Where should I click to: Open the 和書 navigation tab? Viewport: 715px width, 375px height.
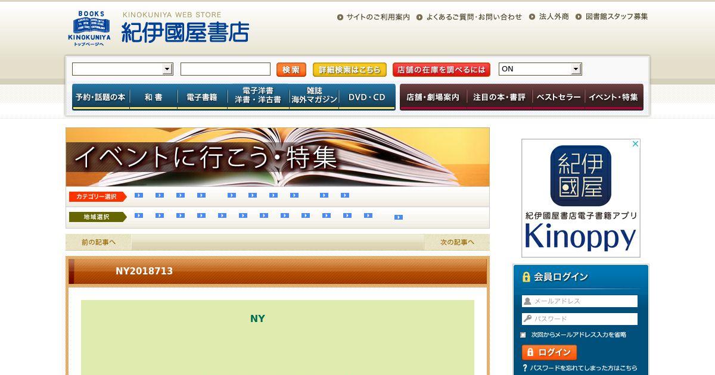pyautogui.click(x=153, y=97)
